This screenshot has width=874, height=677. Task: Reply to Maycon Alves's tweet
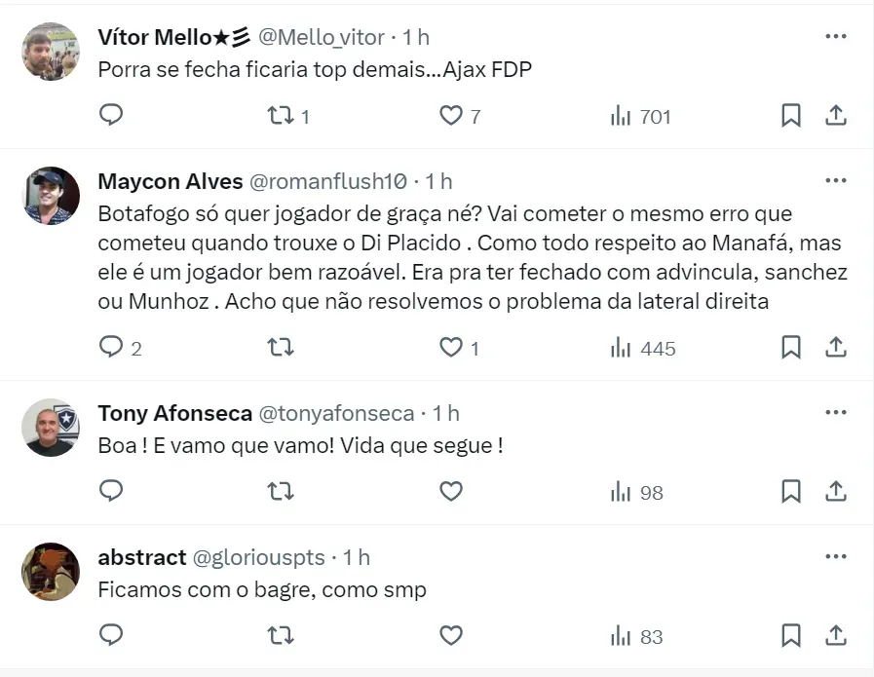coord(112,347)
